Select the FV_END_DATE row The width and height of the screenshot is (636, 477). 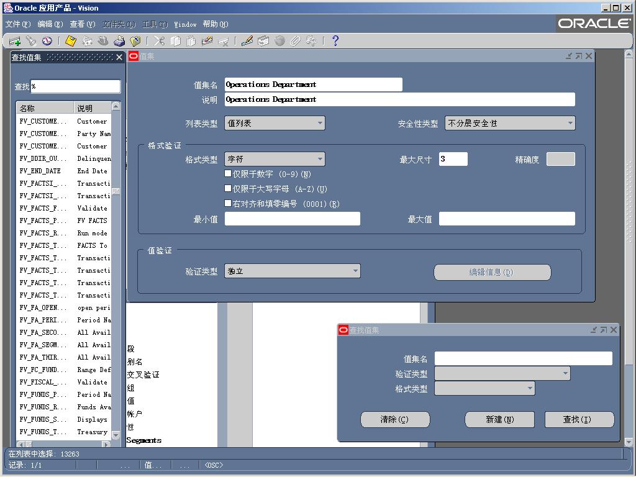click(x=65, y=171)
